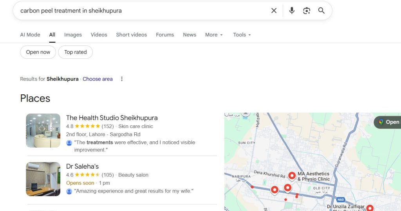Expand the More dropdown
The height and width of the screenshot is (211, 401).
[214, 35]
